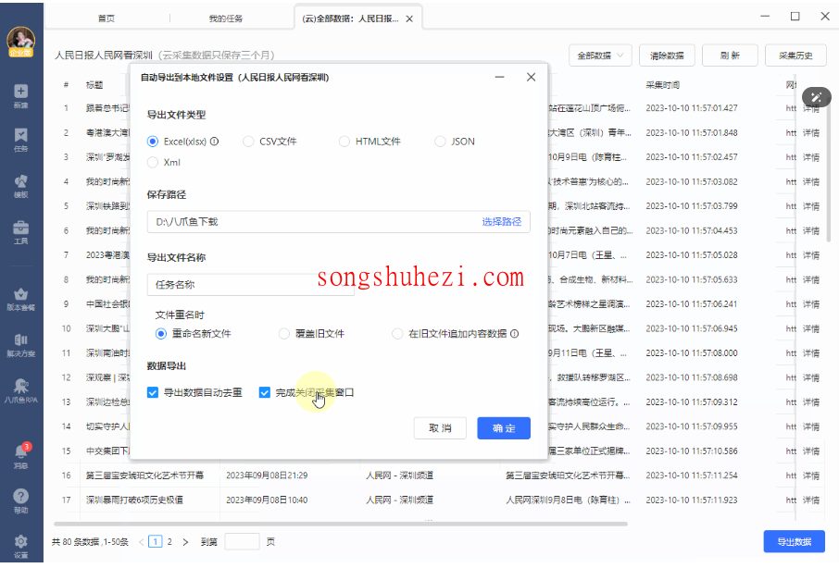Click the 采集时间 column header
Viewport: 839px width, 568px height.
(x=662, y=85)
